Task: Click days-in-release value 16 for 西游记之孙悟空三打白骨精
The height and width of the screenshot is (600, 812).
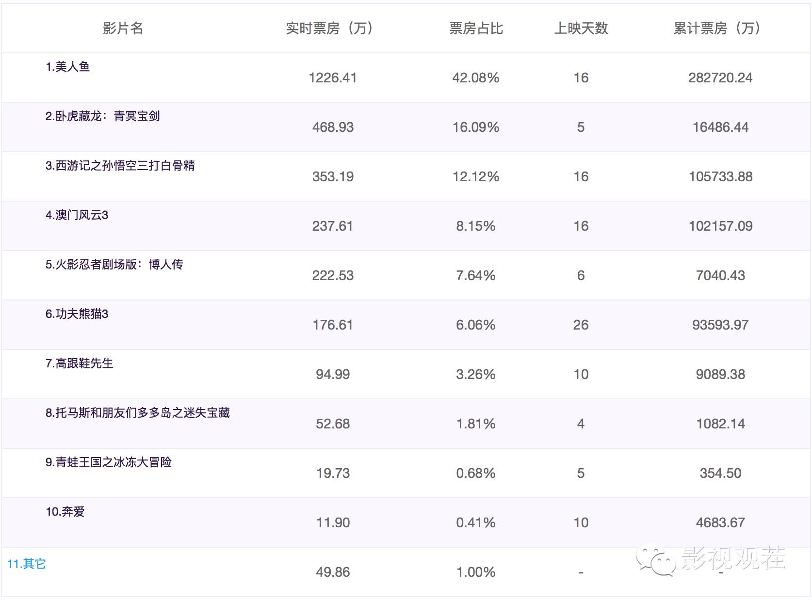Action: (x=581, y=177)
